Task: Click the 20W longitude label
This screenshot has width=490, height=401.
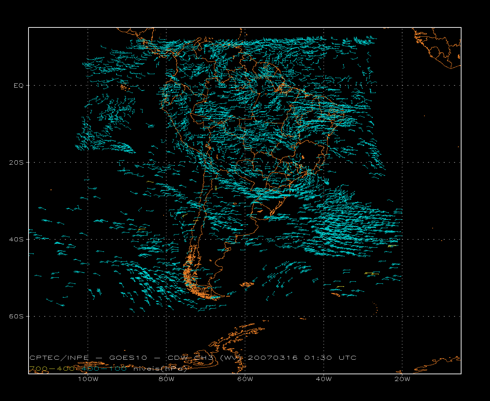Action: pos(402,379)
